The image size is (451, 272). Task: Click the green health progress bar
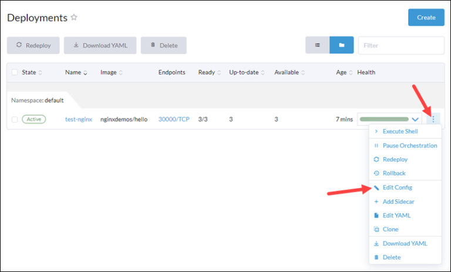click(384, 119)
